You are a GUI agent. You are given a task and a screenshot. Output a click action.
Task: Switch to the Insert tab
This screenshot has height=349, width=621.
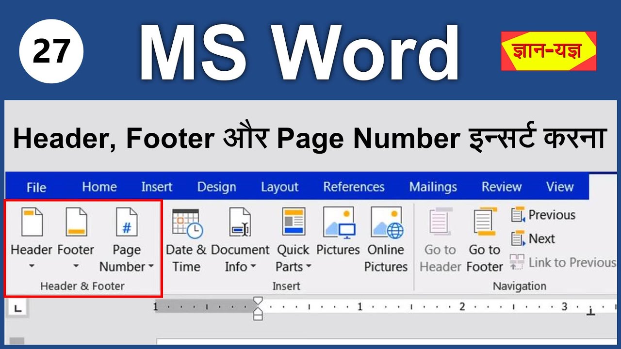(x=157, y=187)
